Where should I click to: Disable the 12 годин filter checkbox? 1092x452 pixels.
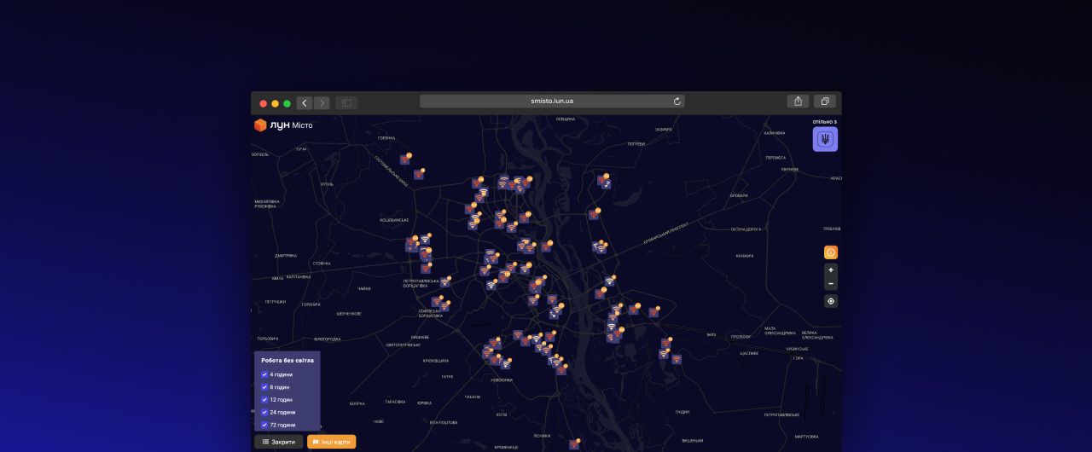click(x=264, y=399)
